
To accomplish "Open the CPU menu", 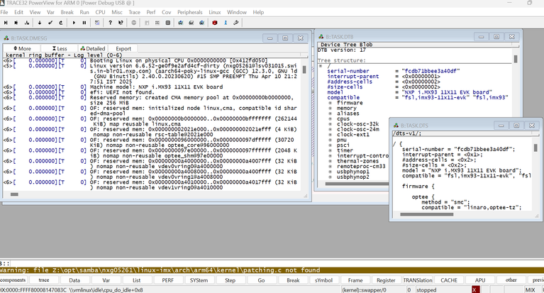I will pos(100,12).
